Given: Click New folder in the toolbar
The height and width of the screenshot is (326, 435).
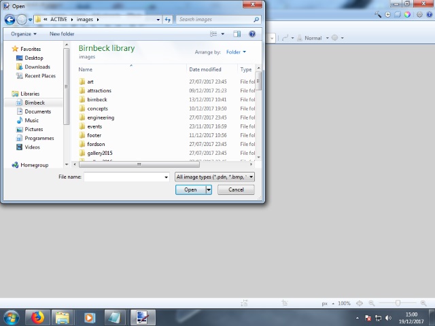Looking at the screenshot, I should pyautogui.click(x=62, y=33).
